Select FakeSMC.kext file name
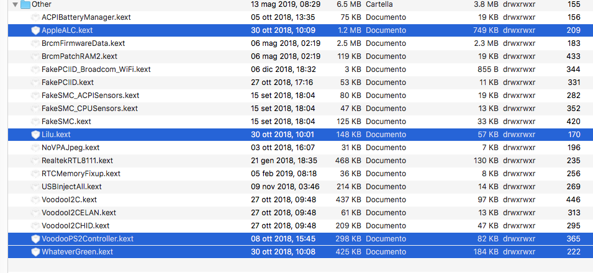The height and width of the screenshot is (273, 593). [x=66, y=122]
